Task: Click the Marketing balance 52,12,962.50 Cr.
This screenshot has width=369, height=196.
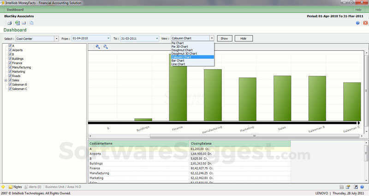Action: (202, 178)
